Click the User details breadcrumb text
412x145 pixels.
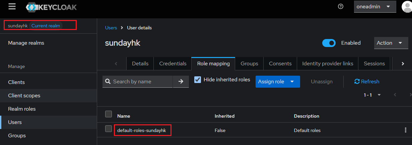[x=139, y=28]
